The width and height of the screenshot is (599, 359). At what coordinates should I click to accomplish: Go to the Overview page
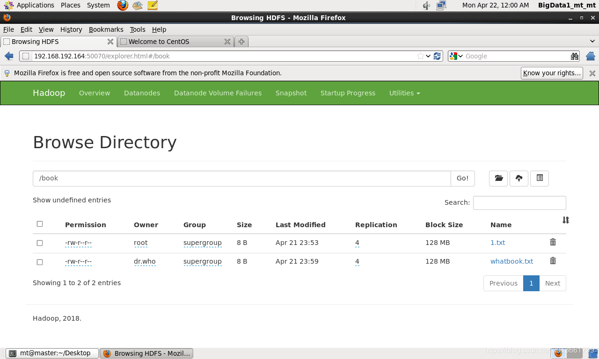(x=95, y=93)
